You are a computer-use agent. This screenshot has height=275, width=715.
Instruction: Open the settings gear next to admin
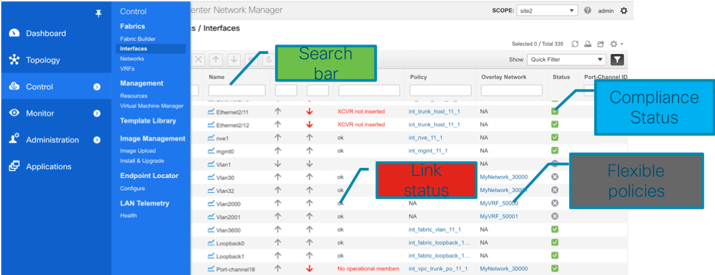[624, 11]
